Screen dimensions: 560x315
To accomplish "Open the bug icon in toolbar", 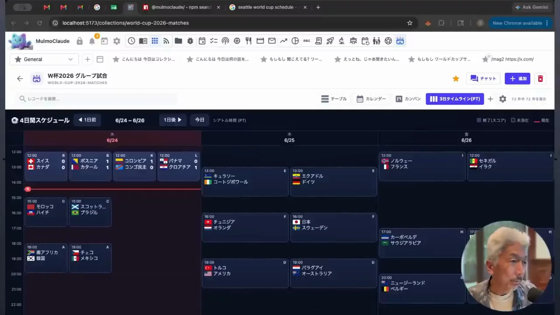I will 190,41.
